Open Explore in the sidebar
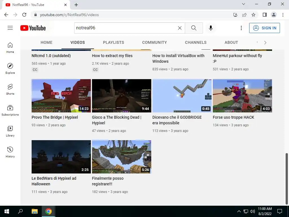Screen dimensions: 289x217 (x=10, y=69)
